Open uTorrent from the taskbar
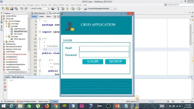The width and height of the screenshot is (194, 109). pos(38,106)
